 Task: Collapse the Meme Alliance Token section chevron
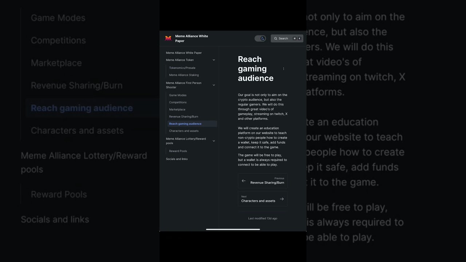214,60
